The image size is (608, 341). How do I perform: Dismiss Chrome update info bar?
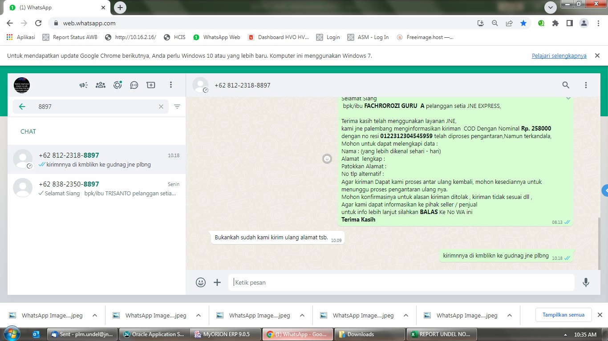597,56
